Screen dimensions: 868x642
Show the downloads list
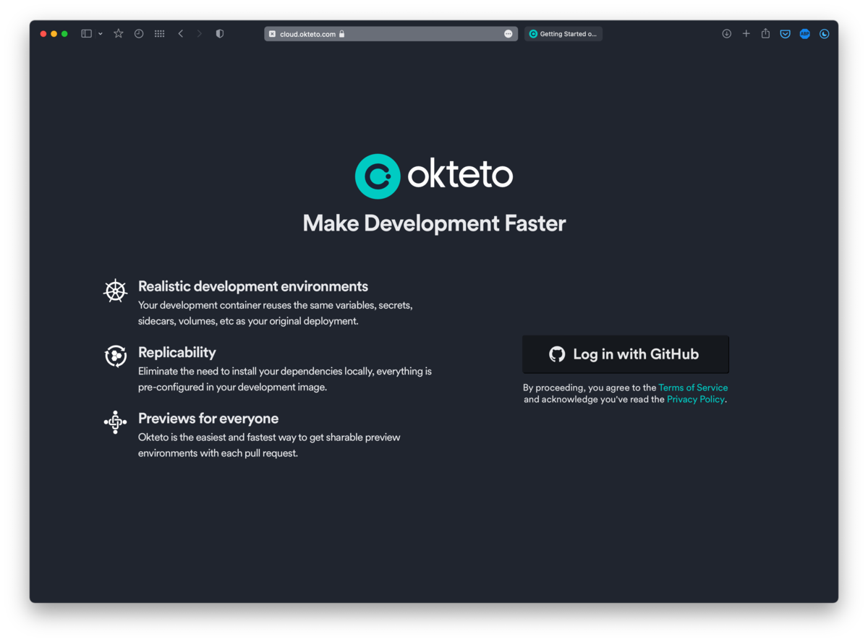[726, 34]
